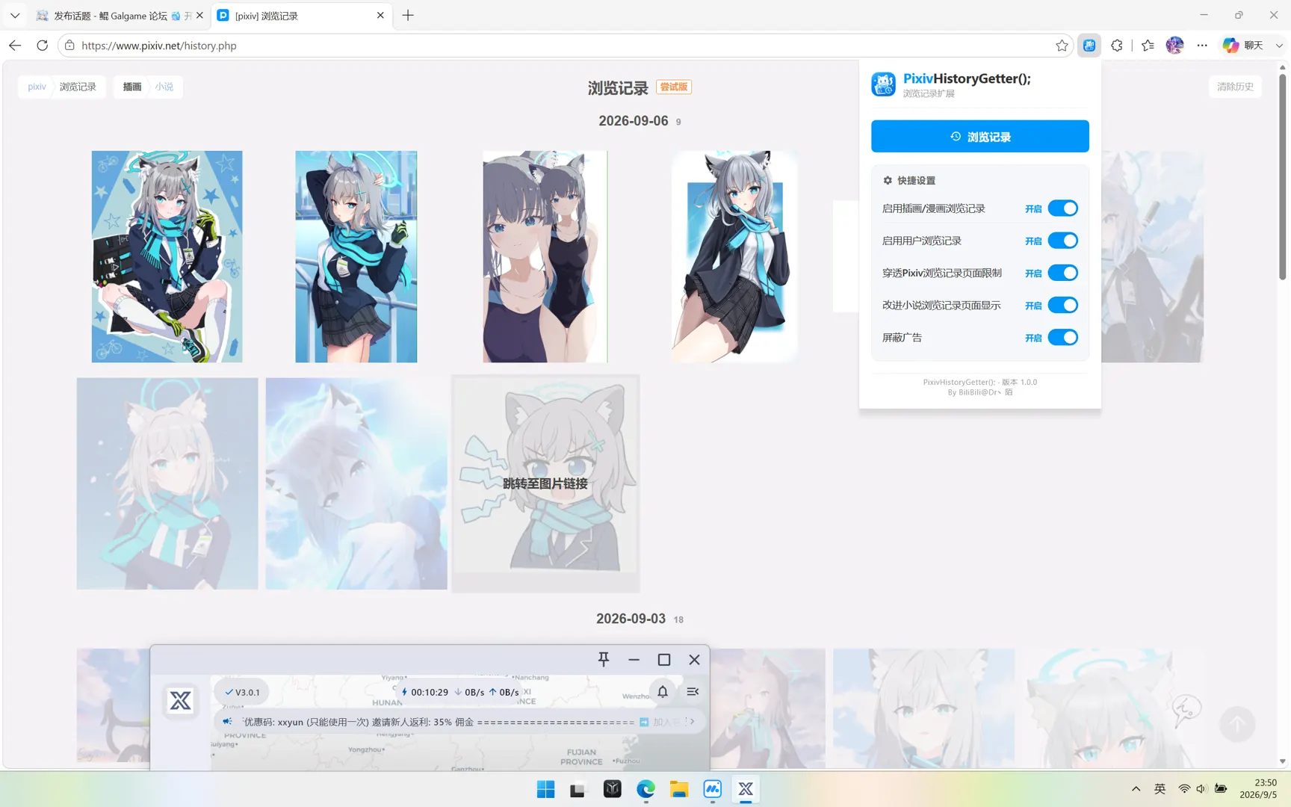
Task: Click the X logo in proxy client window
Action: tap(180, 701)
